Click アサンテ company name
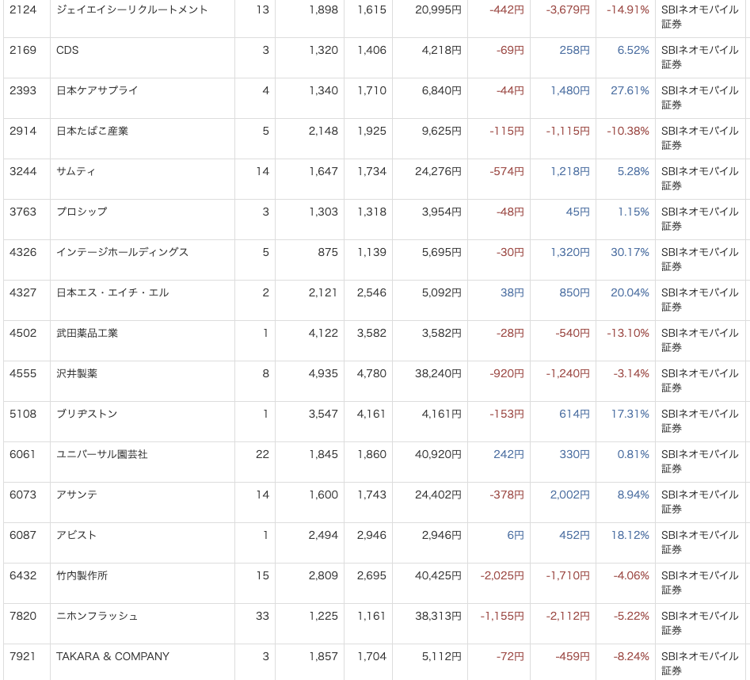 [77, 495]
